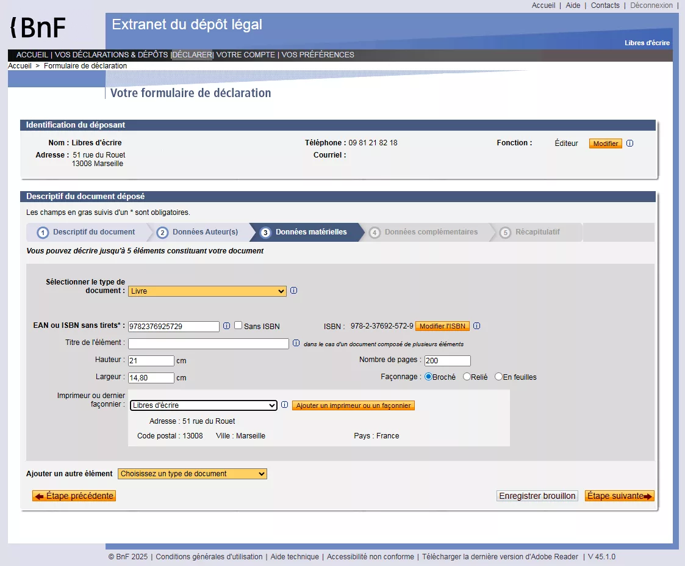This screenshot has height=566, width=685.
Task: Click info icon beside document type dropdown
Action: [x=293, y=291]
